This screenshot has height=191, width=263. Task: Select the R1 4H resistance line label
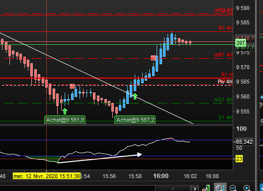coord(225,28)
